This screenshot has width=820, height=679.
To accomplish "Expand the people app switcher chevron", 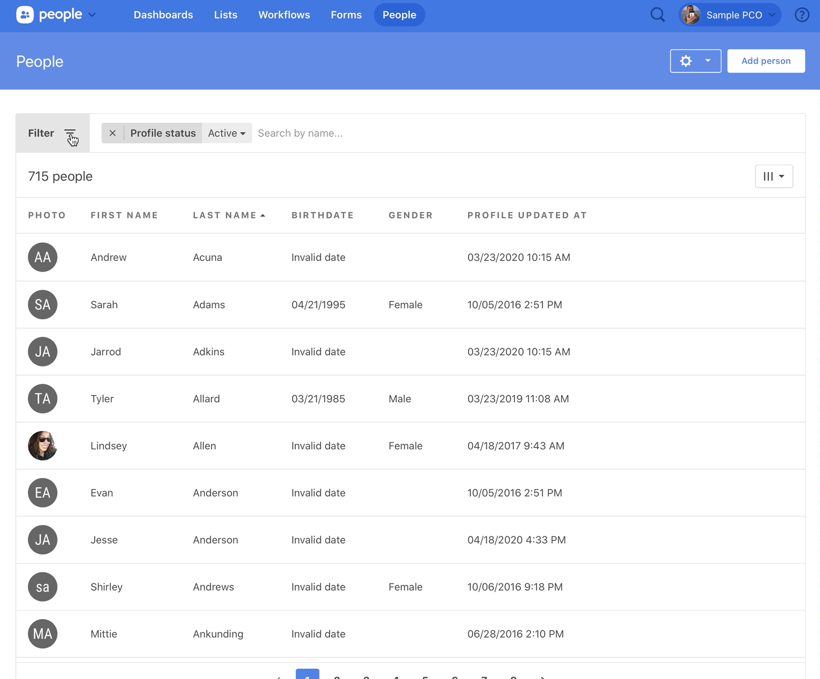I will point(92,15).
